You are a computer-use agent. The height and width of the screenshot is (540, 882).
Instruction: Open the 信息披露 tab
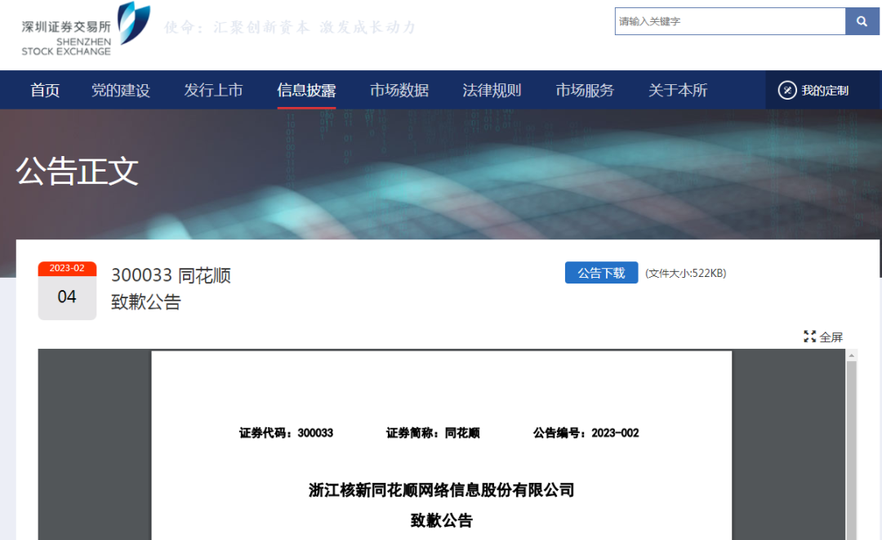(x=306, y=91)
